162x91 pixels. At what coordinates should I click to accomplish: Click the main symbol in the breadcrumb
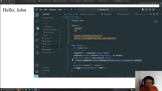pos(79,18)
